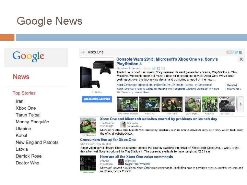Viewport: 247px width, 185px height.
Task: Click the plus icon beside Xbox One
Action: pos(83,52)
